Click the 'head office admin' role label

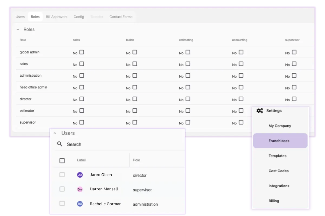[x=33, y=87]
